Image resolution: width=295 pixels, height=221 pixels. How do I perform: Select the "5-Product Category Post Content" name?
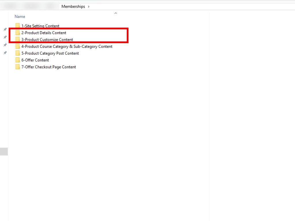50,53
